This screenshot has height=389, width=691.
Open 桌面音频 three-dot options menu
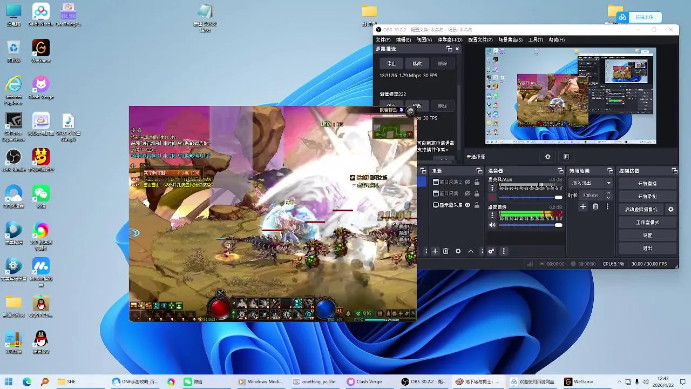[492, 216]
